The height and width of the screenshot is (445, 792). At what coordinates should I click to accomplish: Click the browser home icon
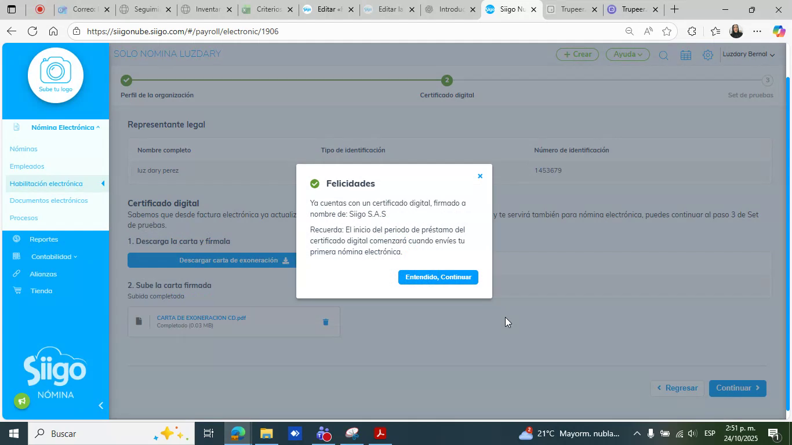click(53, 31)
